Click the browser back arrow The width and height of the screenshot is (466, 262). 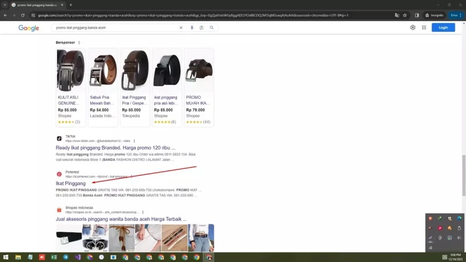tap(5, 15)
